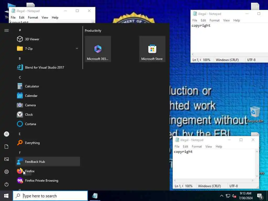The image size is (268, 201).
Task: Click the taskbar search box
Action: click(x=50, y=196)
